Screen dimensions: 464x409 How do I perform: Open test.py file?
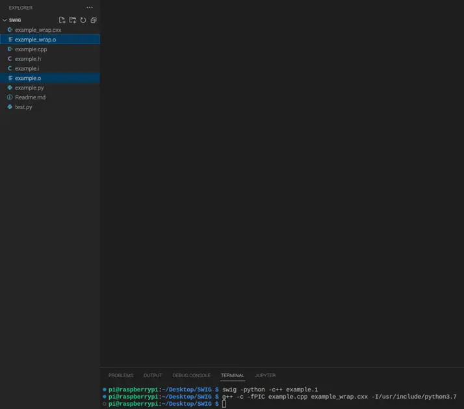pos(50,107)
